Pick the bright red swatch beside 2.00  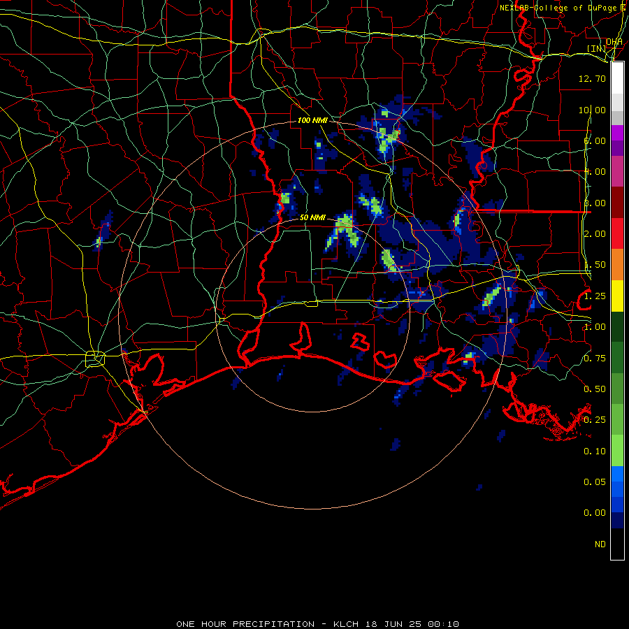pyautogui.click(x=617, y=233)
